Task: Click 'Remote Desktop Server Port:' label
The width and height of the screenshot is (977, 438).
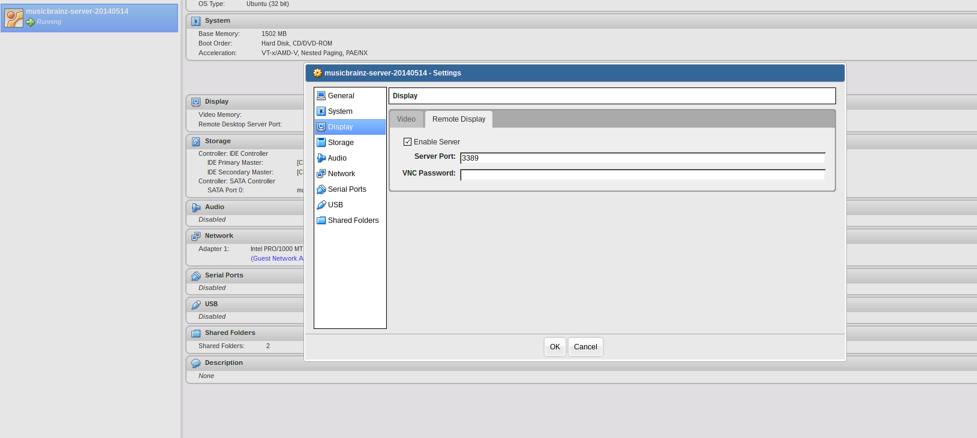Action: pyautogui.click(x=240, y=124)
